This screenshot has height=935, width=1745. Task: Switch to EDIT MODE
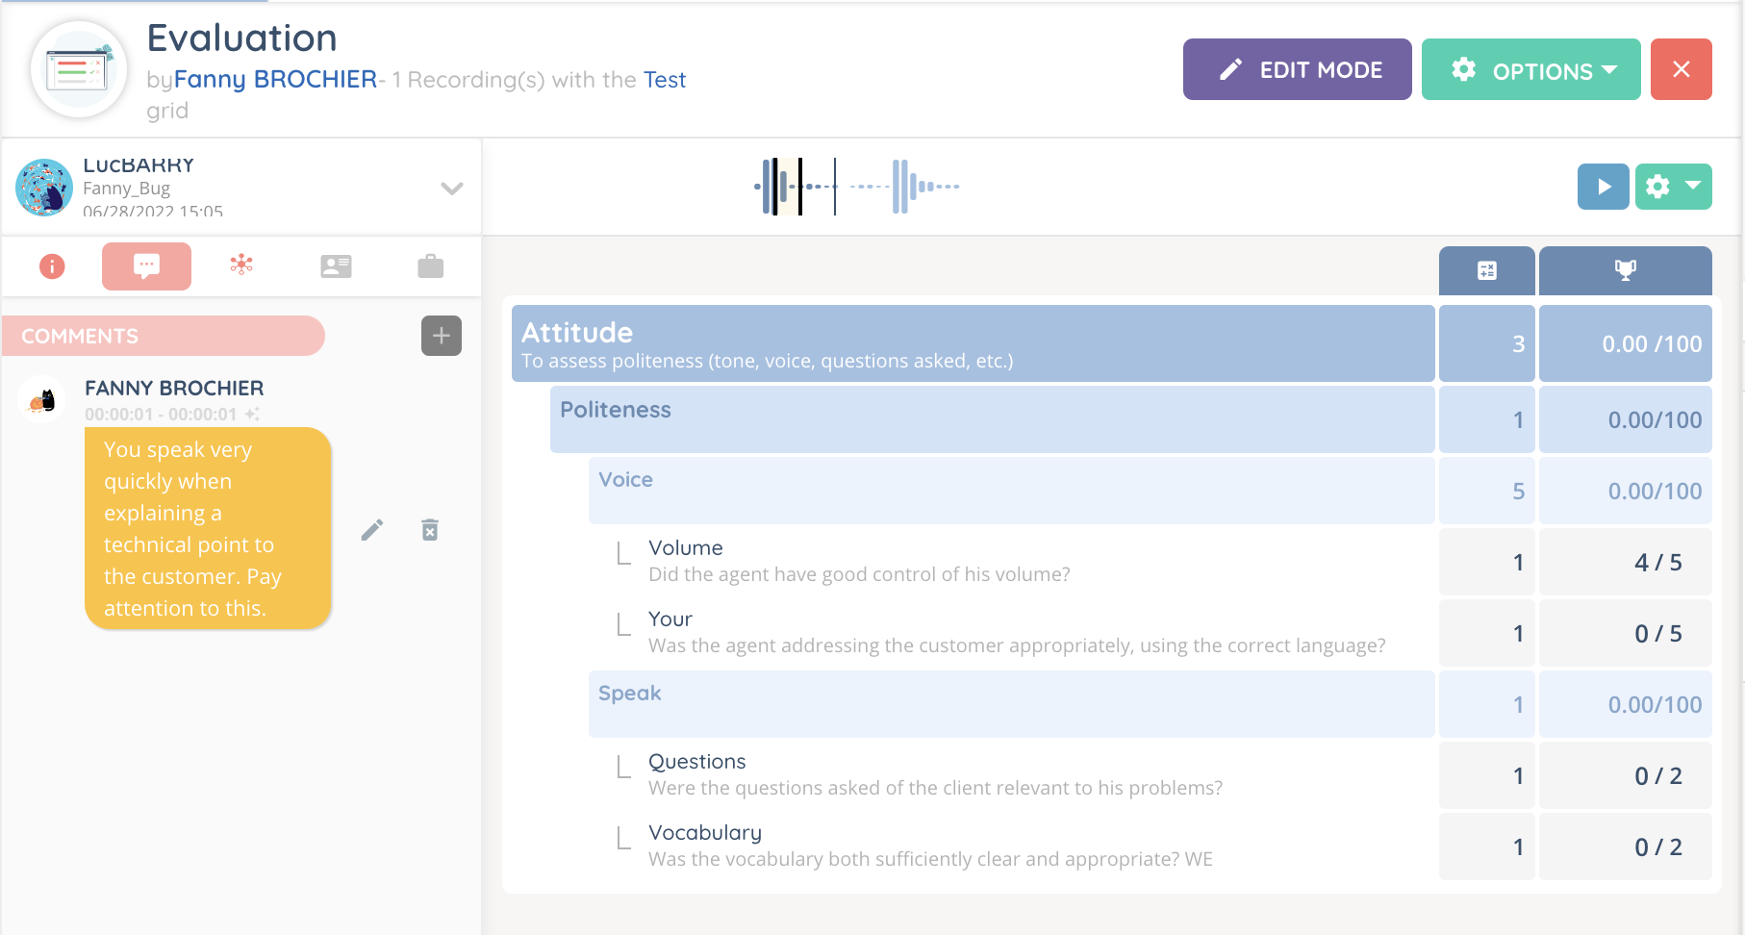(x=1297, y=70)
